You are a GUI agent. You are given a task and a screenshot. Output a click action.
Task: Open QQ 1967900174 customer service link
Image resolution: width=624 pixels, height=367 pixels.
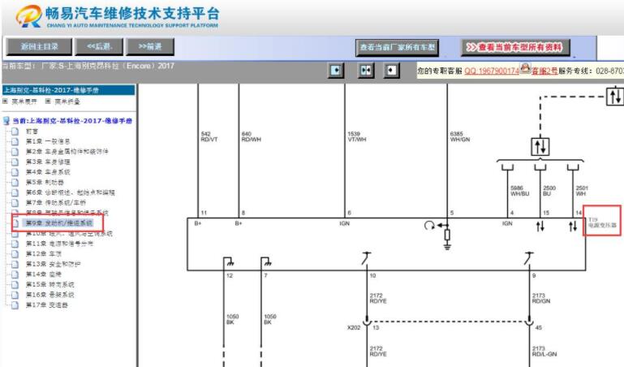492,71
